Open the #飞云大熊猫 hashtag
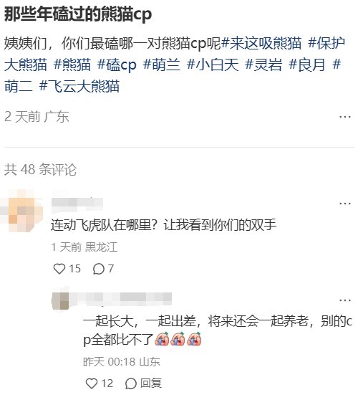 pos(79,86)
